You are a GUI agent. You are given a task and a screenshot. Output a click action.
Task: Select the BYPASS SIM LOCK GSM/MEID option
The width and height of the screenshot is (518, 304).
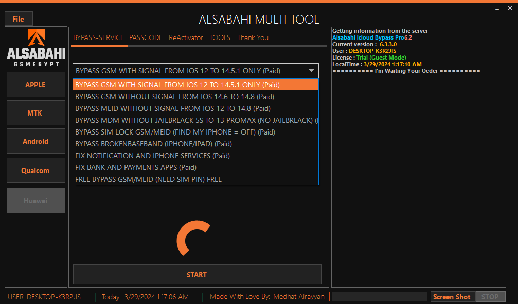pyautogui.click(x=175, y=132)
